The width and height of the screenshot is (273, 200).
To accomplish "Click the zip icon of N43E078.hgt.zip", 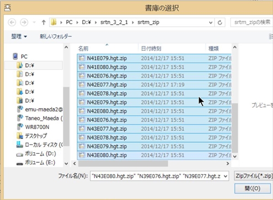I will [x=82, y=137].
